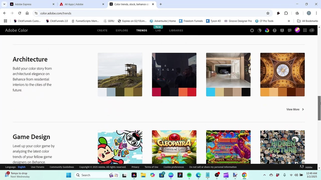
Task: Open the YAGA dark architecture thumbnail
Action: tap(174, 70)
